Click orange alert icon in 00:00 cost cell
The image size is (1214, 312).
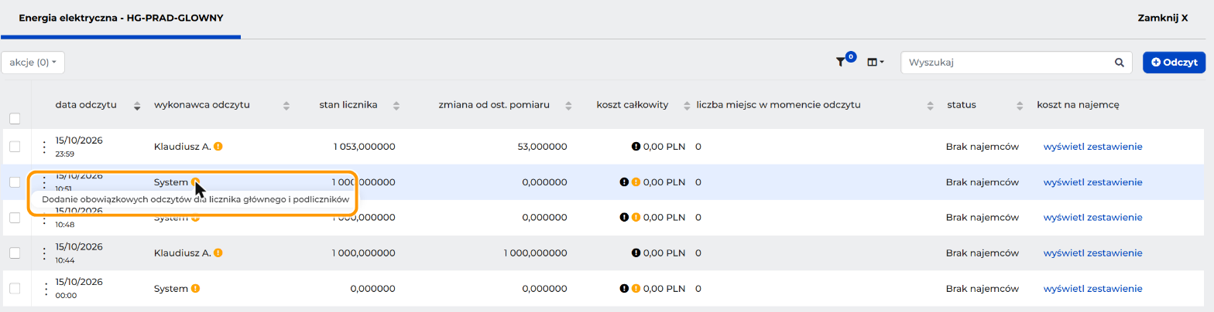(636, 288)
